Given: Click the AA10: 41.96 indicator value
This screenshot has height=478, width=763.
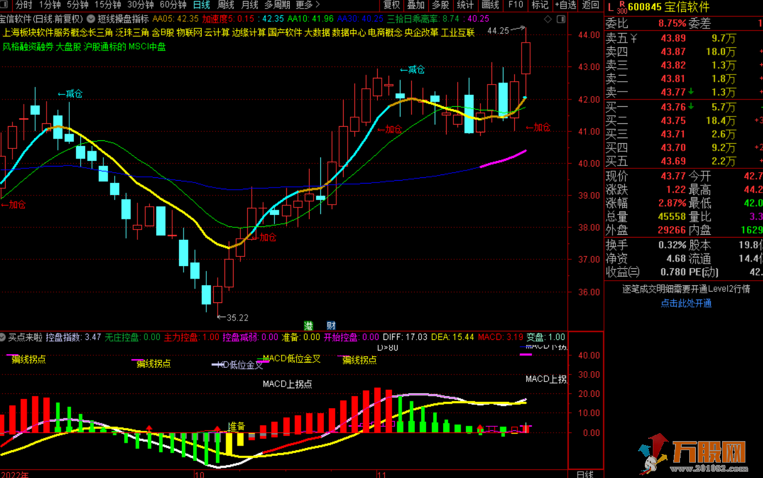Looking at the screenshot, I should [310, 19].
